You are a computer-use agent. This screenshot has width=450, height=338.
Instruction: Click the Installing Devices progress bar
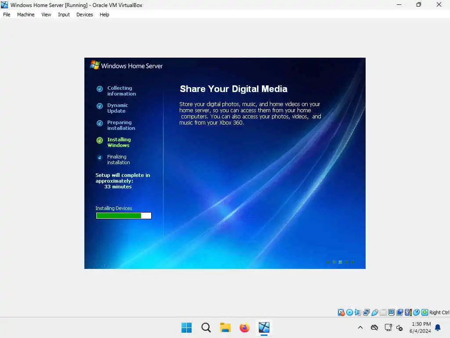[x=123, y=216]
